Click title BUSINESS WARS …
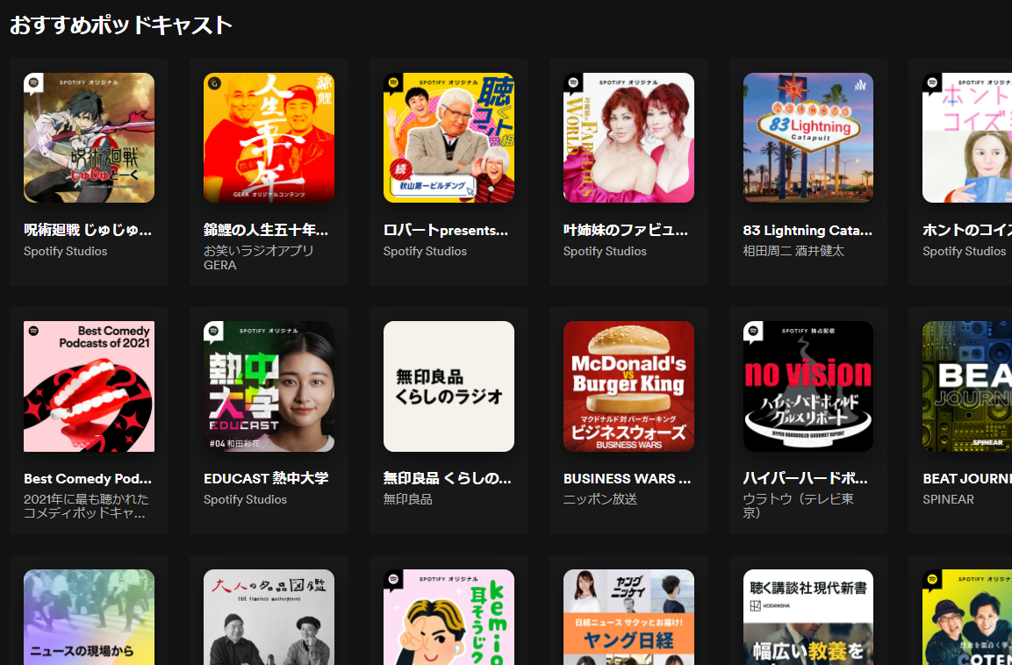1012x665 pixels. click(x=628, y=479)
